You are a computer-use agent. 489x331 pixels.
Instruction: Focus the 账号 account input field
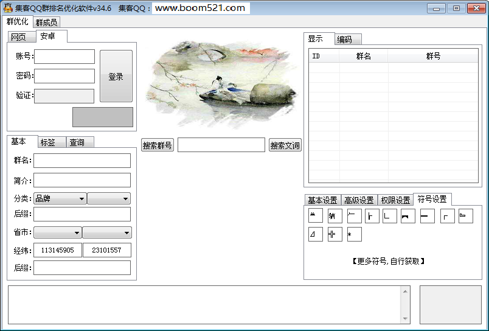pos(64,57)
